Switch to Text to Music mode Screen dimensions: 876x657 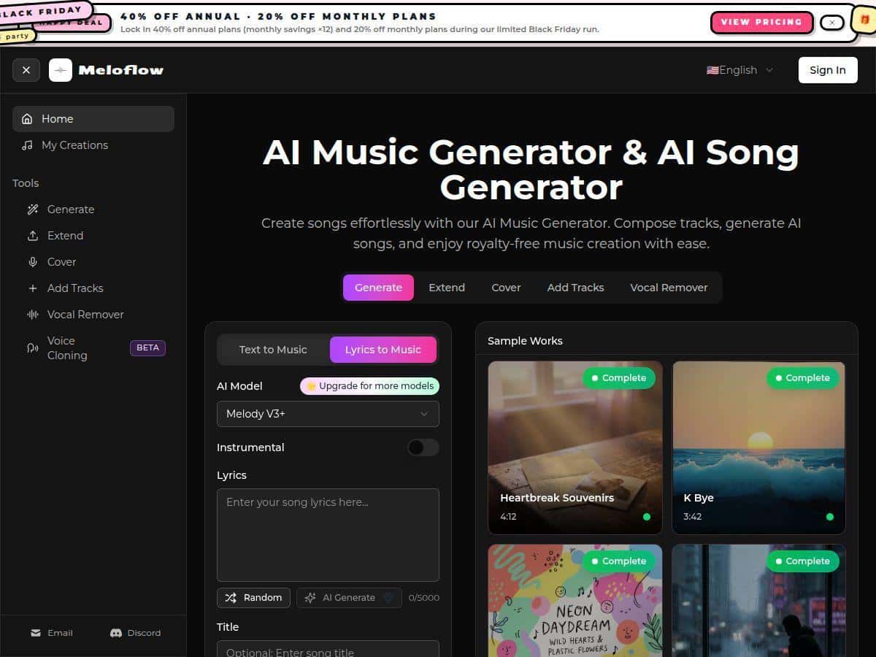(273, 350)
